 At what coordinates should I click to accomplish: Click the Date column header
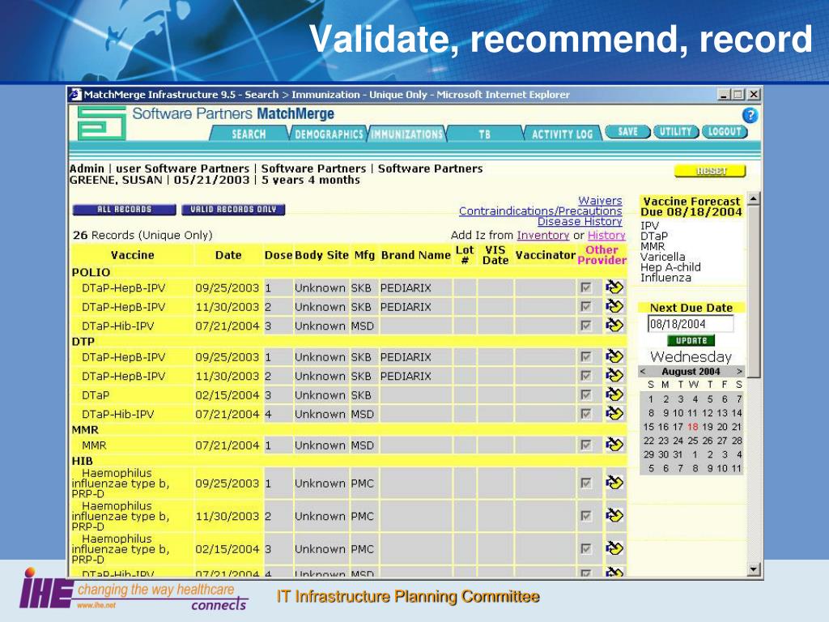point(228,255)
